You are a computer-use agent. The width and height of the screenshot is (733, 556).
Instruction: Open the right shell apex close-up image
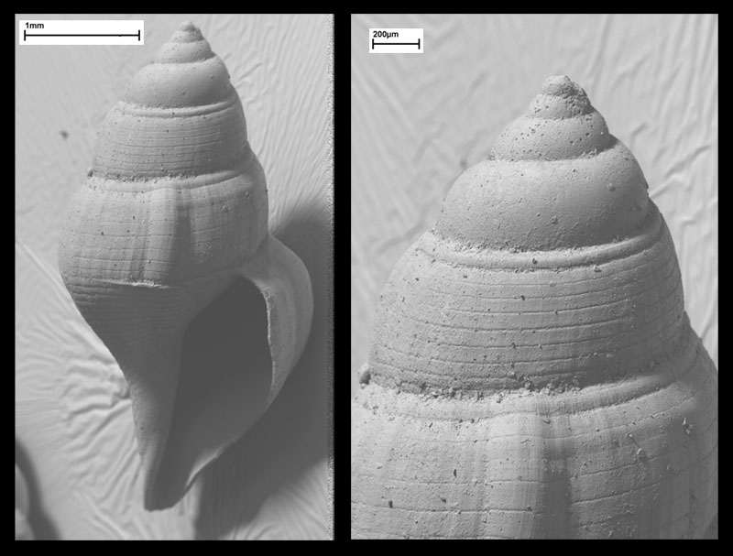pyautogui.click(x=534, y=276)
